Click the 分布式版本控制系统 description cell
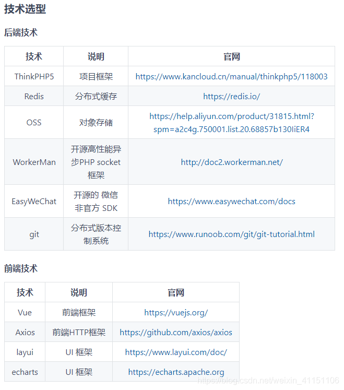The width and height of the screenshot is (344, 390). 96,234
